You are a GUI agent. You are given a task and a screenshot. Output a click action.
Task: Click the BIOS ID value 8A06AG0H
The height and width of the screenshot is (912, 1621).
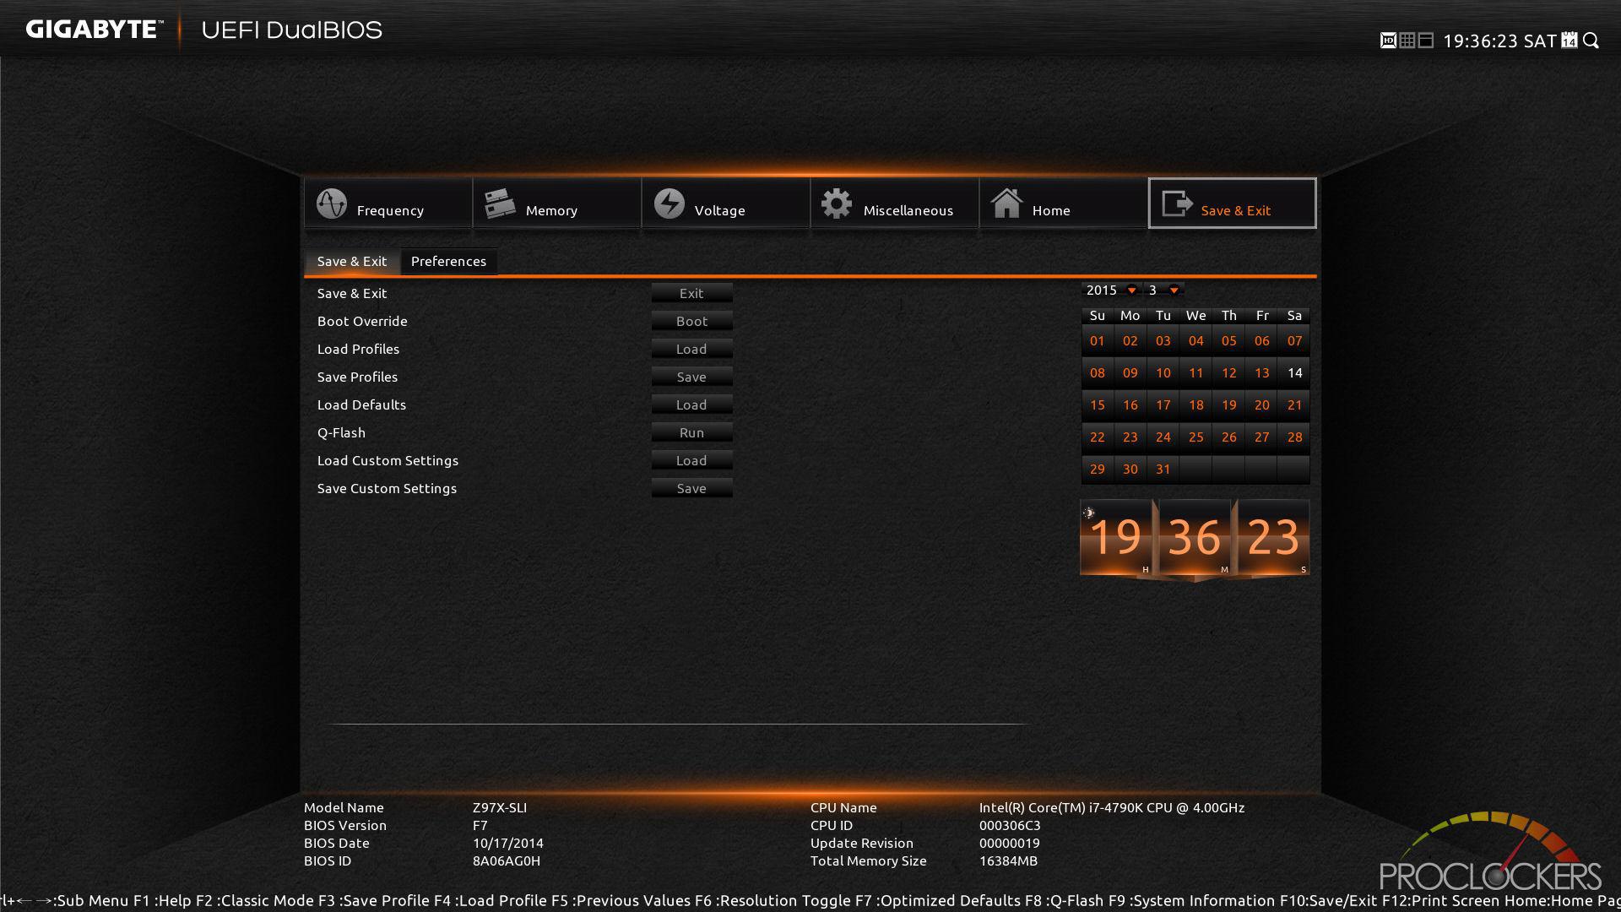coord(507,860)
